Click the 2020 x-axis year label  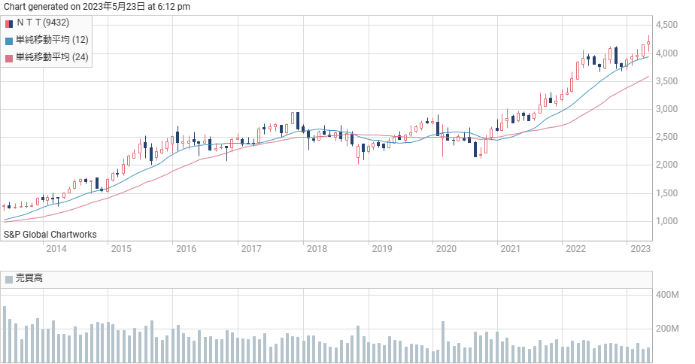click(x=446, y=249)
